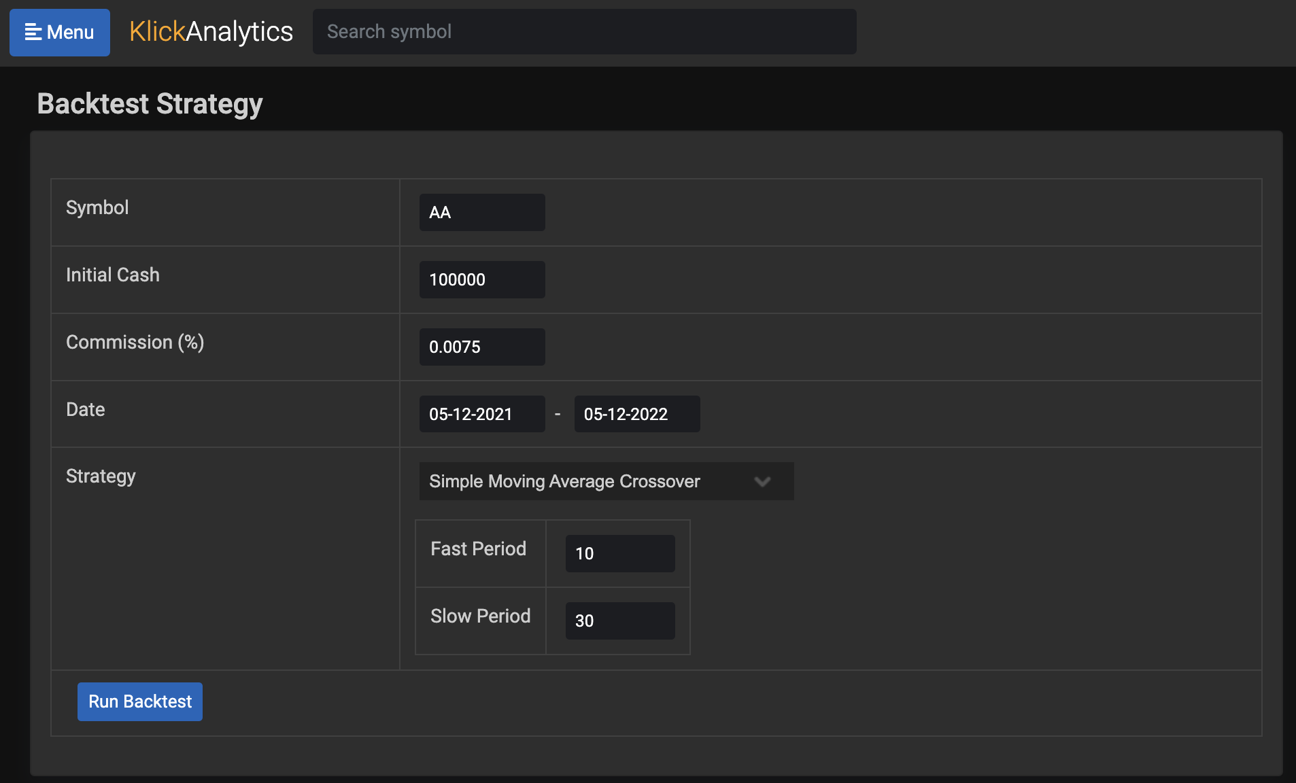Screen dimensions: 1296x783
Task: Click the Slow Period label text
Action: tap(480, 616)
